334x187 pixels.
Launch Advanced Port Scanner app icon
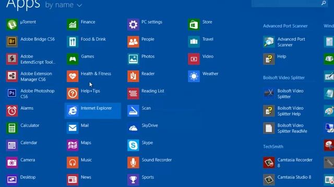tap(269, 42)
